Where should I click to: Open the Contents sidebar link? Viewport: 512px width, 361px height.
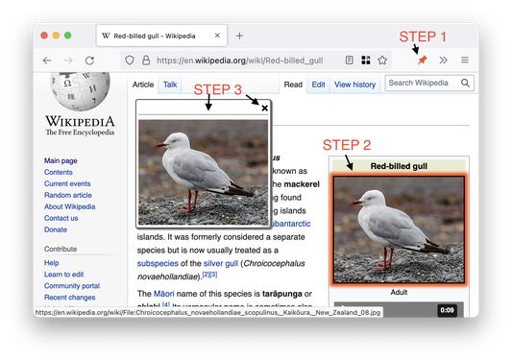pos(59,172)
